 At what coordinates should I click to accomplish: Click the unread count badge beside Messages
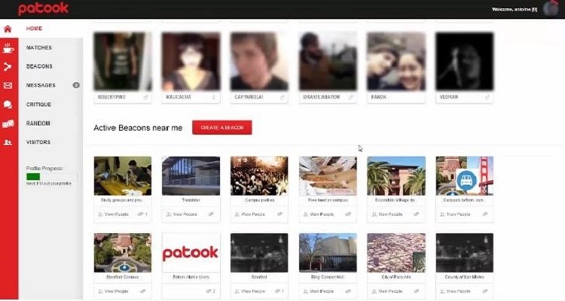76,85
